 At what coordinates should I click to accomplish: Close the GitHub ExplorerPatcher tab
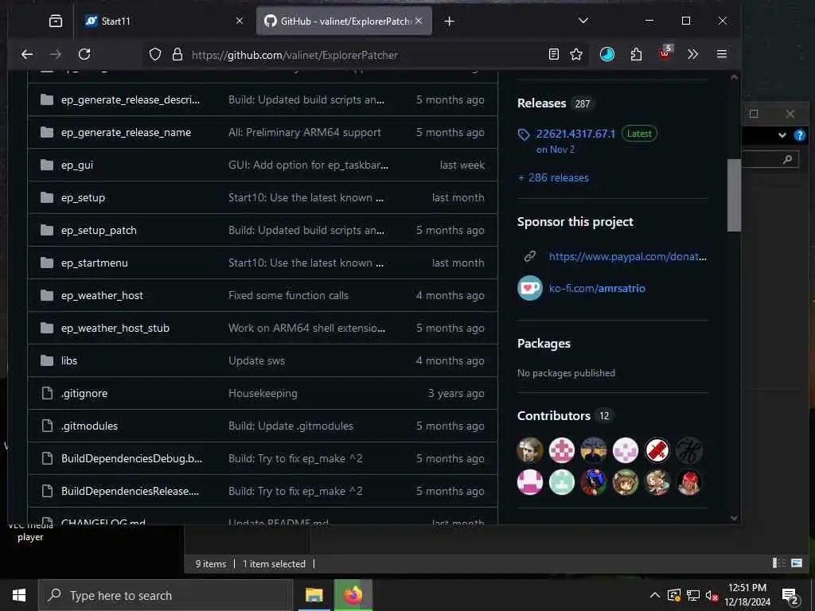click(419, 21)
